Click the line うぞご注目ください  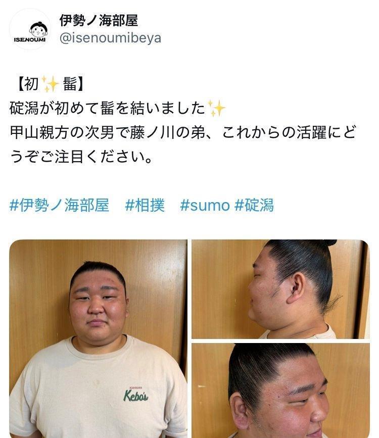(x=81, y=156)
